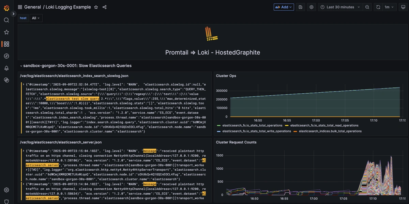Viewport: 409px width, 204px height.
Task: Open Dashboards icon in sidebar
Action: (x=6, y=44)
